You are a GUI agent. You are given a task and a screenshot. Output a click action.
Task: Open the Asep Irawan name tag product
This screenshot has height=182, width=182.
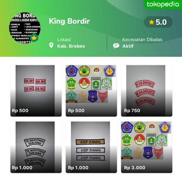pyautogui.click(x=91, y=147)
